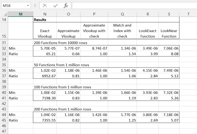Select column M header
This screenshot has height=134, width=197.
pyautogui.click(x=21, y=14)
